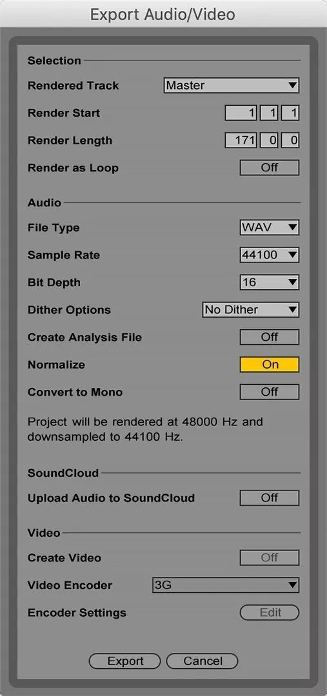Image resolution: width=327 pixels, height=696 pixels.
Task: Toggle the Create Video button
Action: pyautogui.click(x=269, y=557)
